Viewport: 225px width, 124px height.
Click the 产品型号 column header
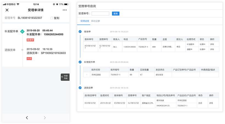coord(143,39)
